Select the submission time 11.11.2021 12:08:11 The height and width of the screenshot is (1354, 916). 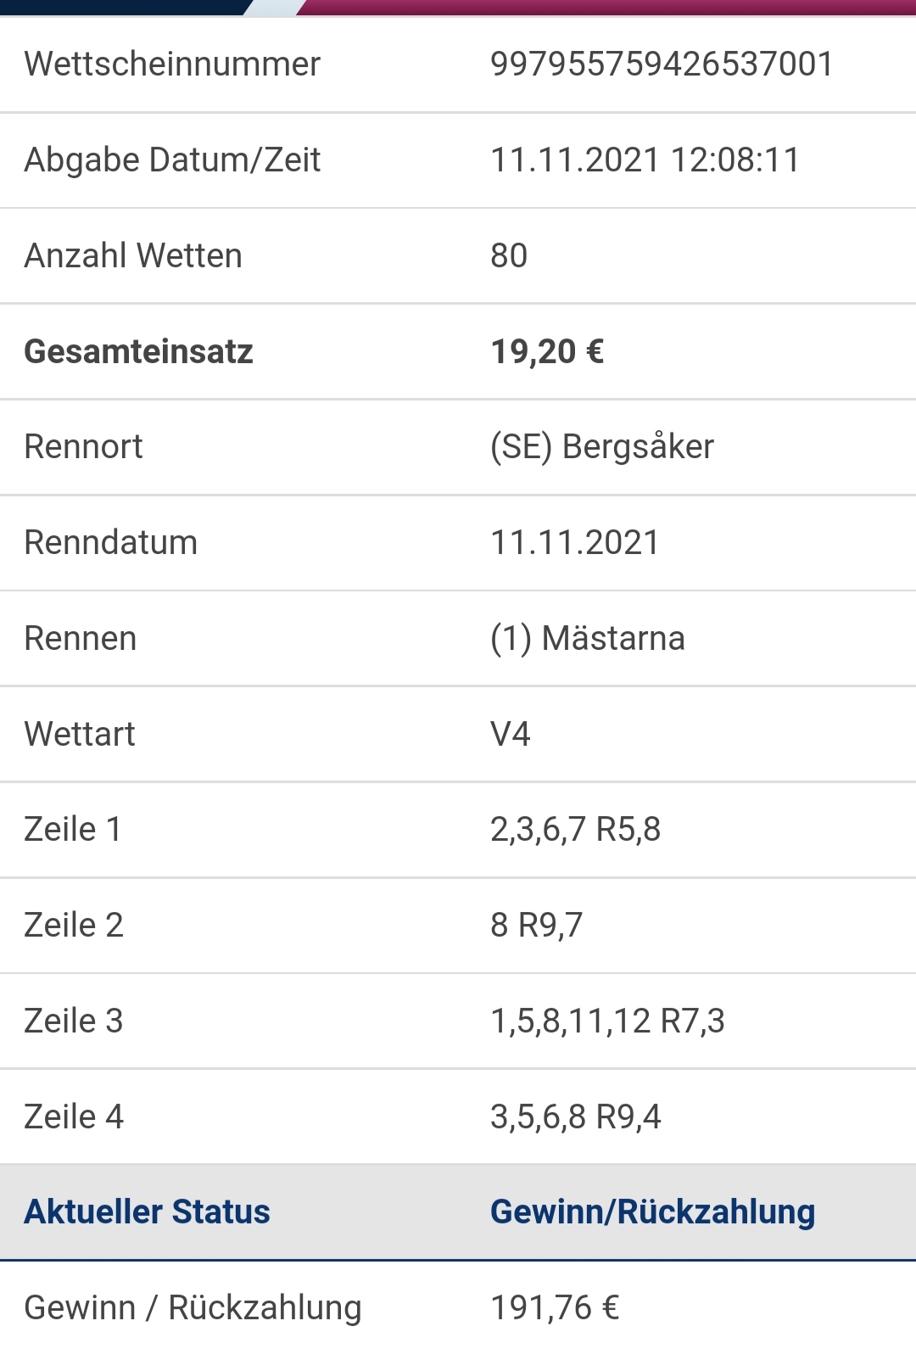(x=645, y=160)
